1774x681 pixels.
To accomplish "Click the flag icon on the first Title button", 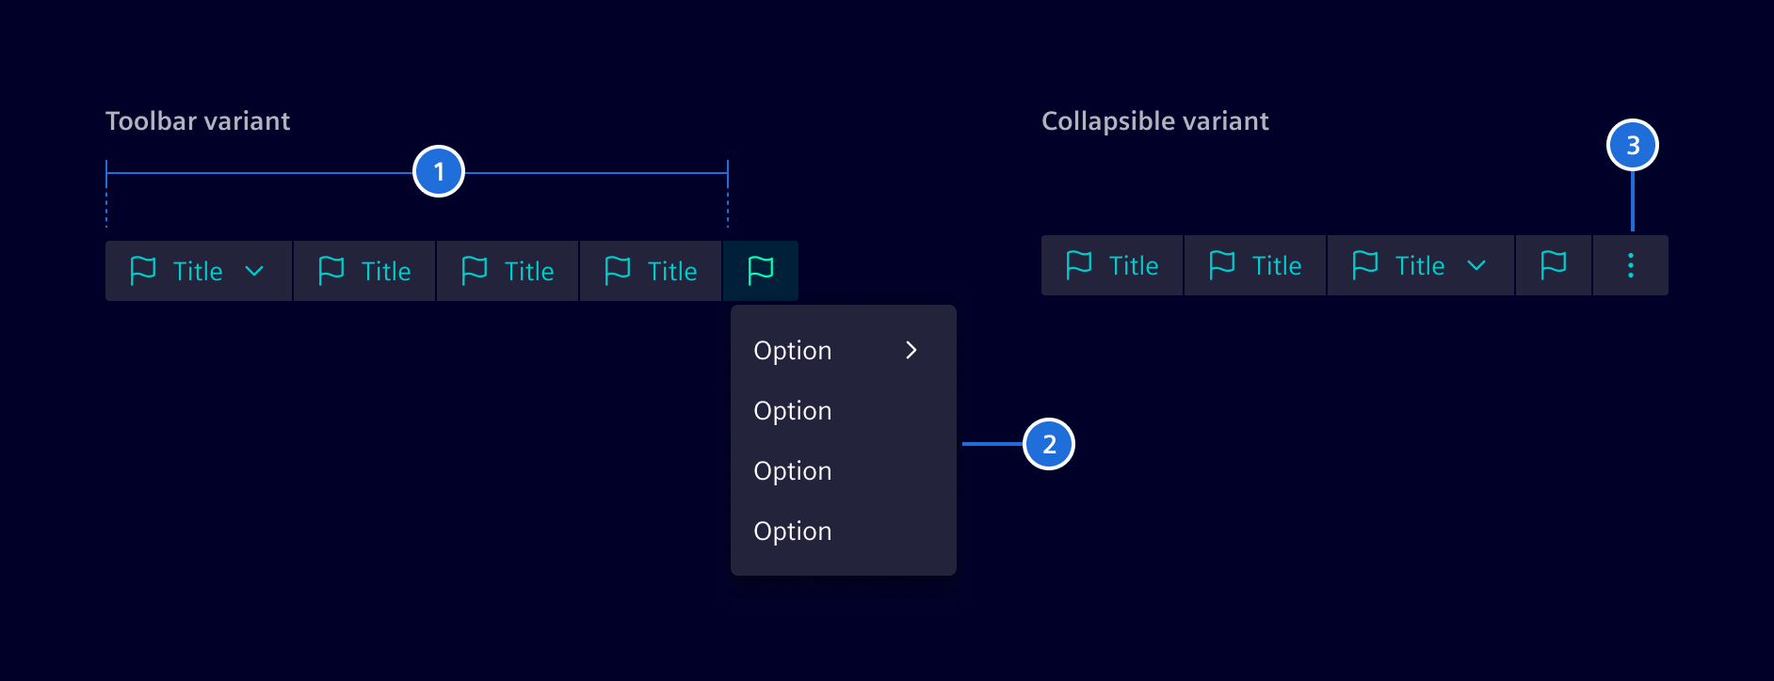I will 143,271.
